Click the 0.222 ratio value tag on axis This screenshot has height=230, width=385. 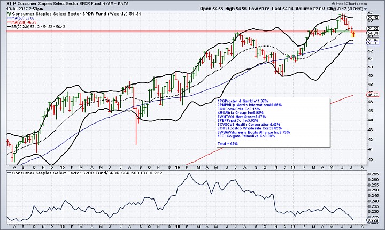tap(373, 221)
